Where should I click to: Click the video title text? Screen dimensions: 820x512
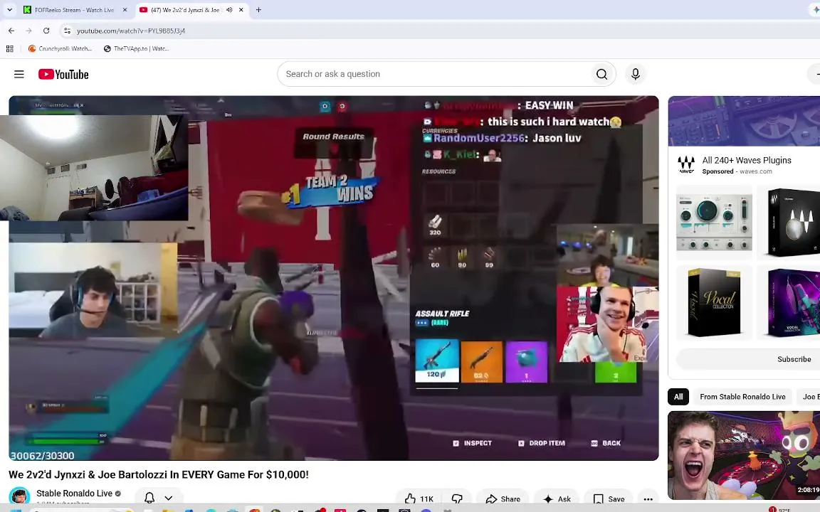(x=159, y=474)
